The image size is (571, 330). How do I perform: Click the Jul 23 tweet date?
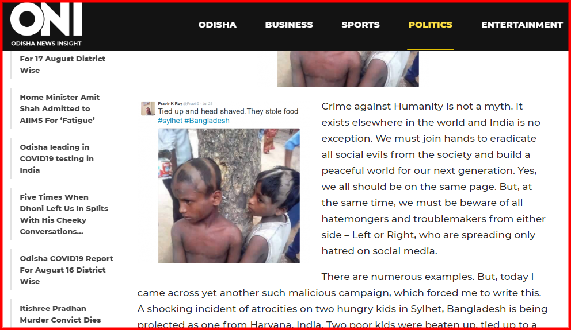point(208,104)
